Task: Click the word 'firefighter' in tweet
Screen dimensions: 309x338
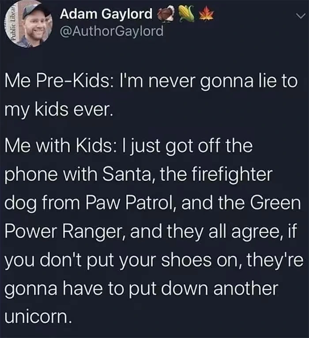Action: point(232,174)
